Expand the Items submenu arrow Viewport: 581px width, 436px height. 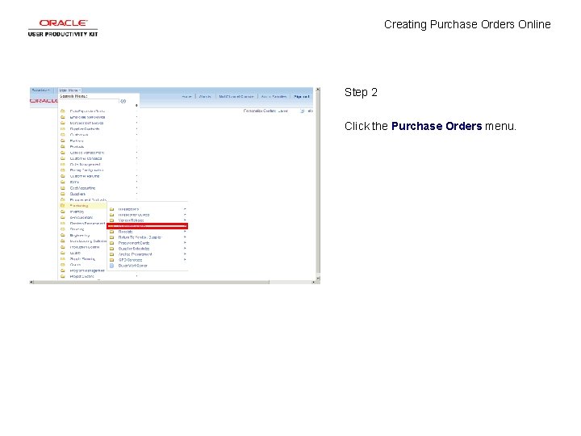[x=136, y=182]
